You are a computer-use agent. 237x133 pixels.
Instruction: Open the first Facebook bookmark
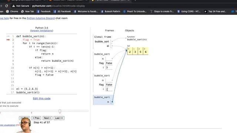pyautogui.click(x=44, y=11)
